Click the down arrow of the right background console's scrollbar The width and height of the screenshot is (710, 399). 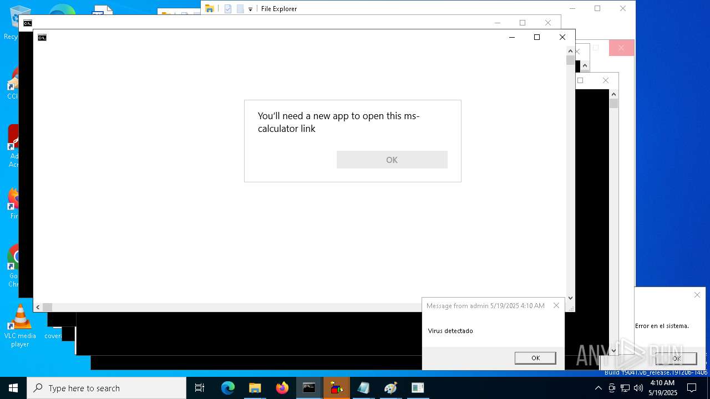[x=613, y=350]
